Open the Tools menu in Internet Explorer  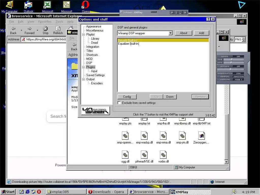pyautogui.click(x=59, y=22)
